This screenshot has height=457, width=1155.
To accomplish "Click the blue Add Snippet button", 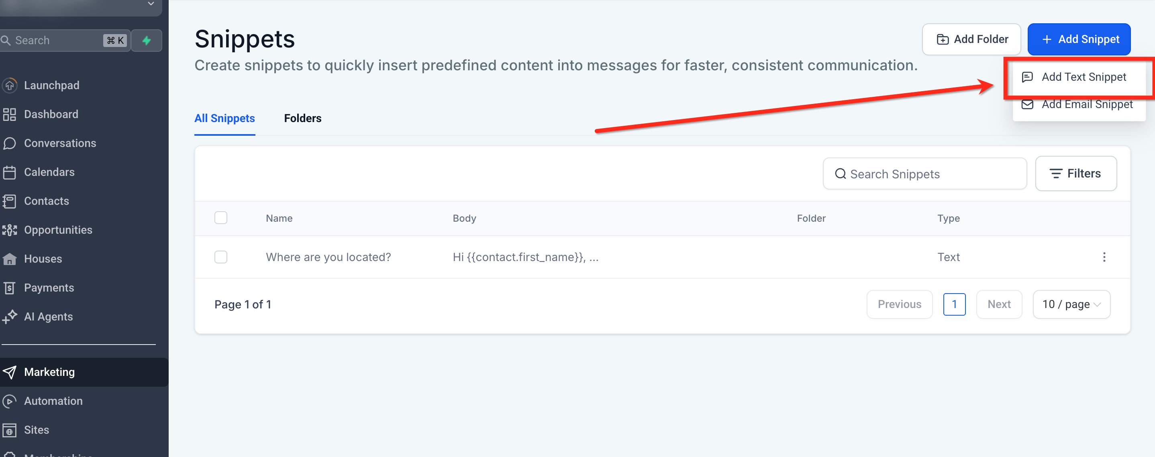I will [x=1079, y=39].
